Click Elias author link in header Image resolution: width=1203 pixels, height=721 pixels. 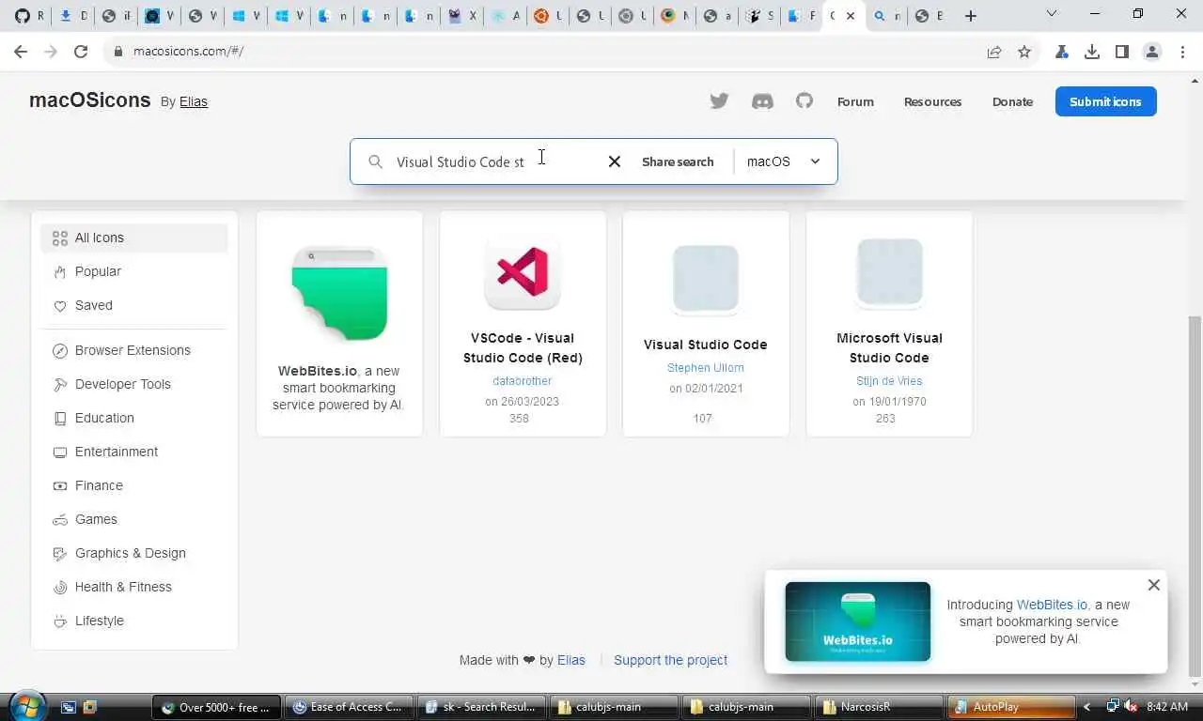point(194,101)
